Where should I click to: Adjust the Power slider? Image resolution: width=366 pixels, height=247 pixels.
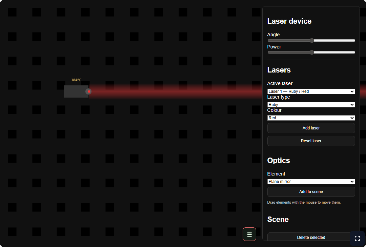click(311, 52)
